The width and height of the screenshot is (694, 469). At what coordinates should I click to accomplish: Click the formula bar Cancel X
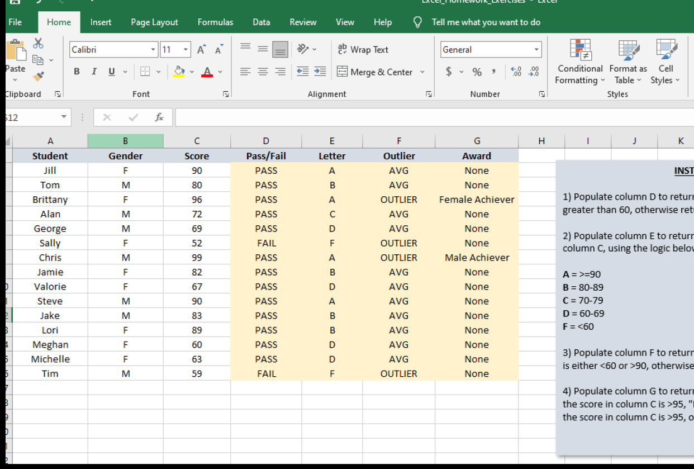coord(107,117)
